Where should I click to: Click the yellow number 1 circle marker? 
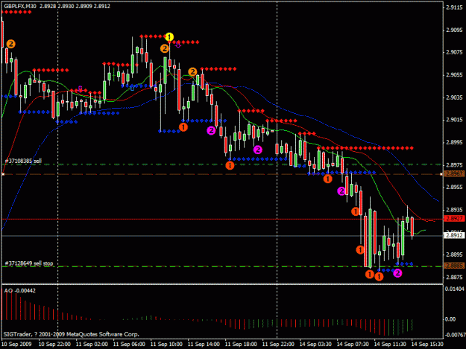(x=169, y=37)
